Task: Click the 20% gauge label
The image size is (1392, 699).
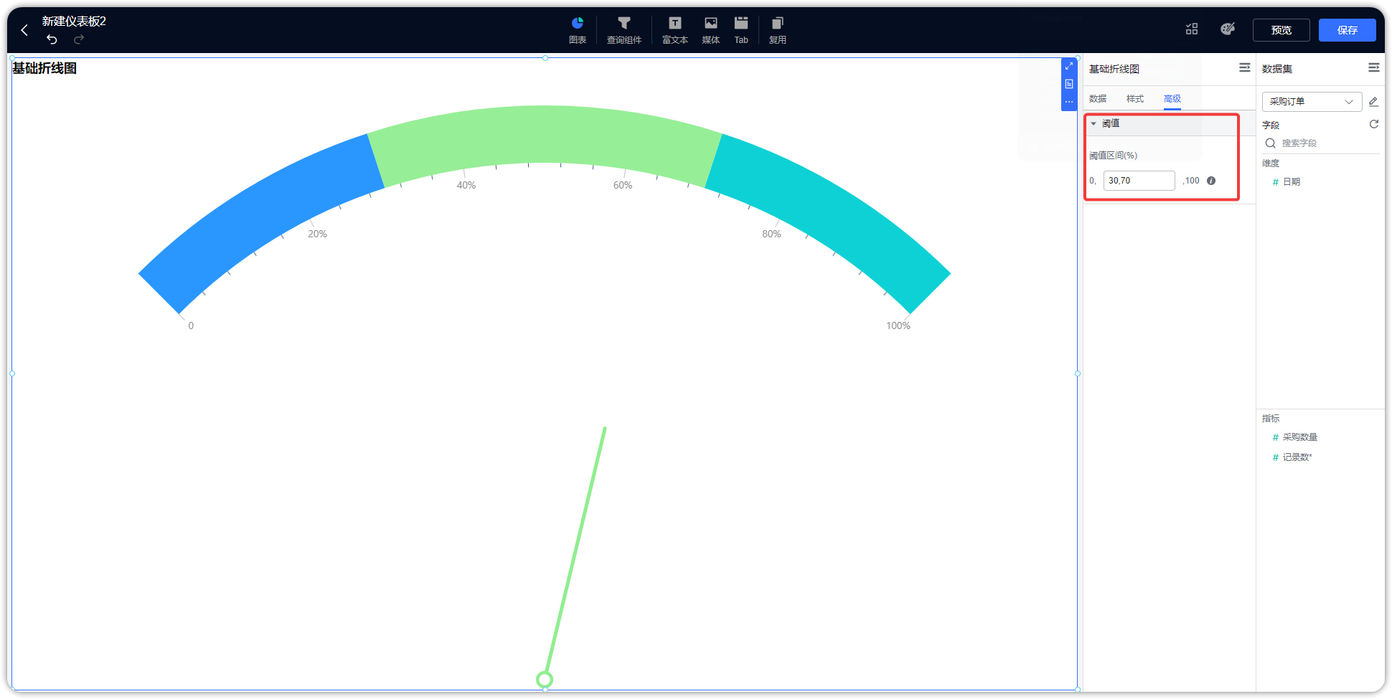Action: click(317, 234)
